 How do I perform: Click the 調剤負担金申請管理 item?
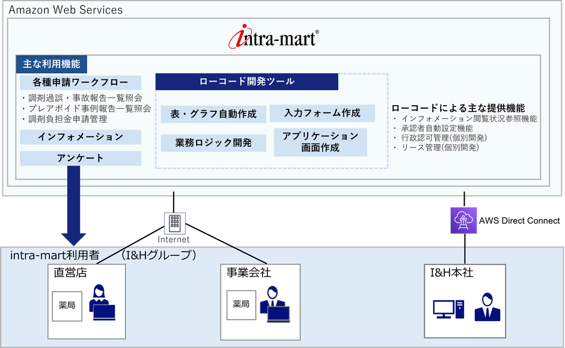[x=64, y=119]
